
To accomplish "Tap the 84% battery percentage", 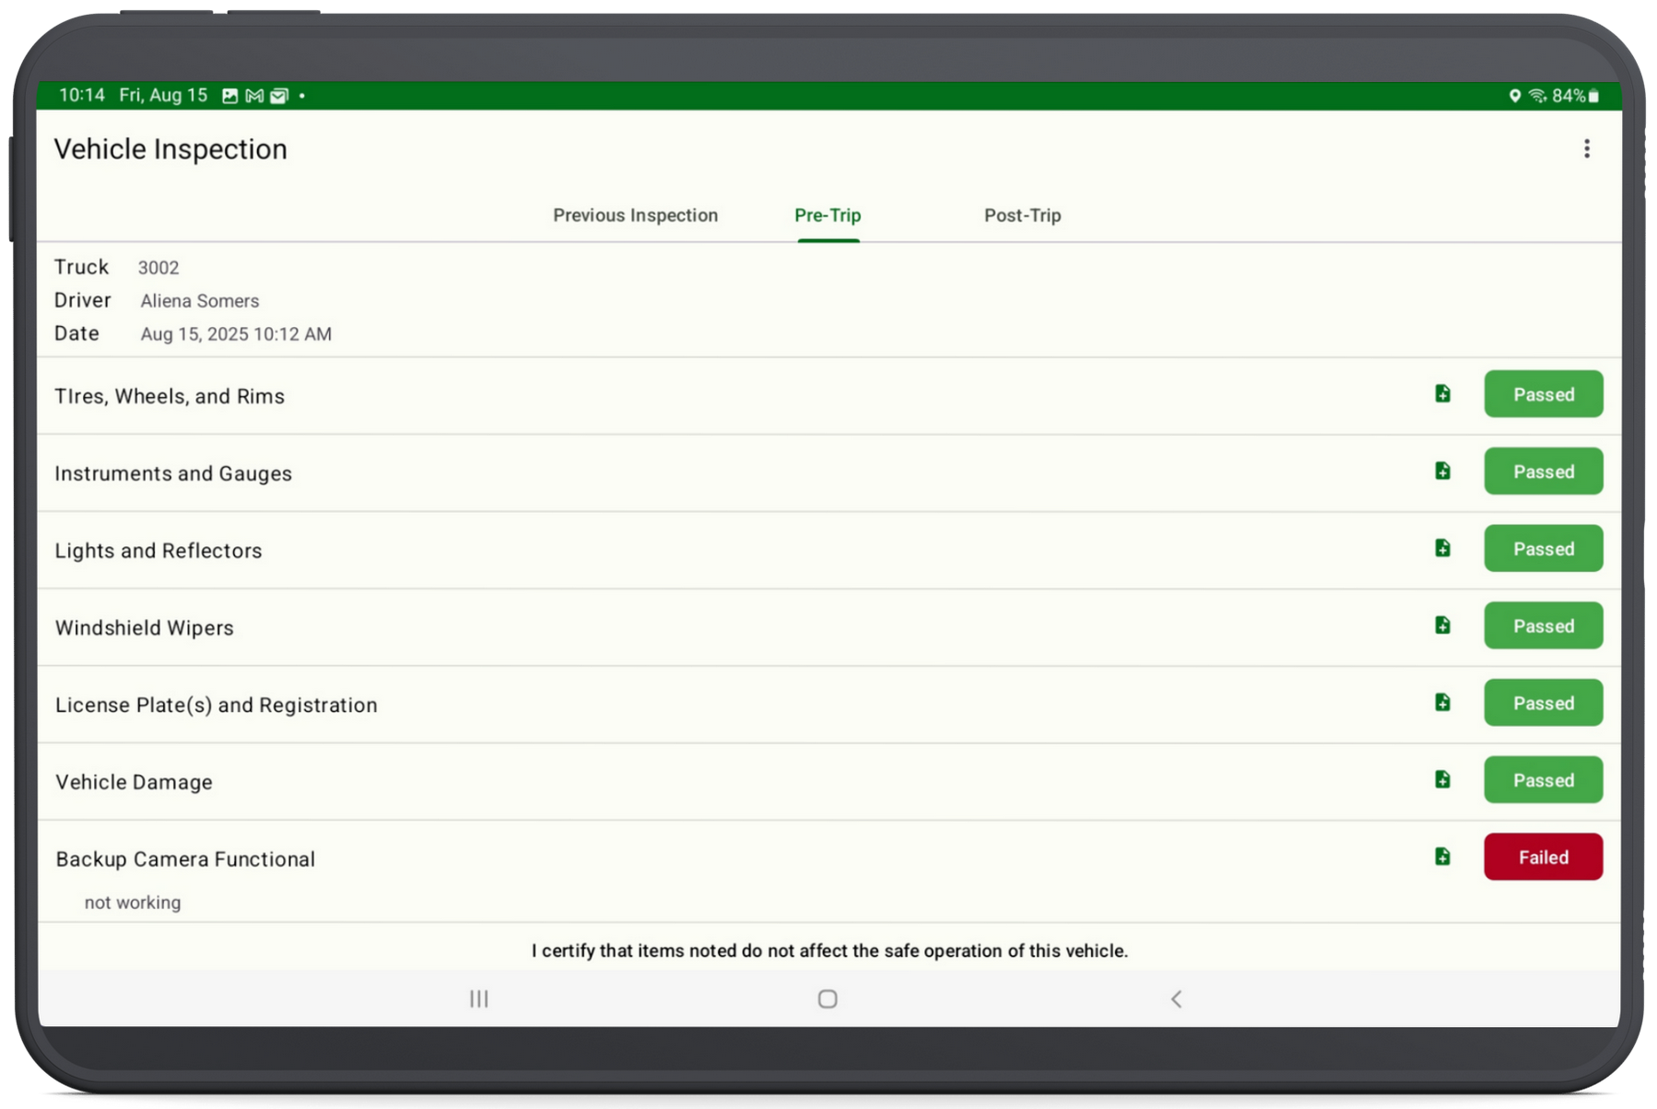I will (1569, 96).
